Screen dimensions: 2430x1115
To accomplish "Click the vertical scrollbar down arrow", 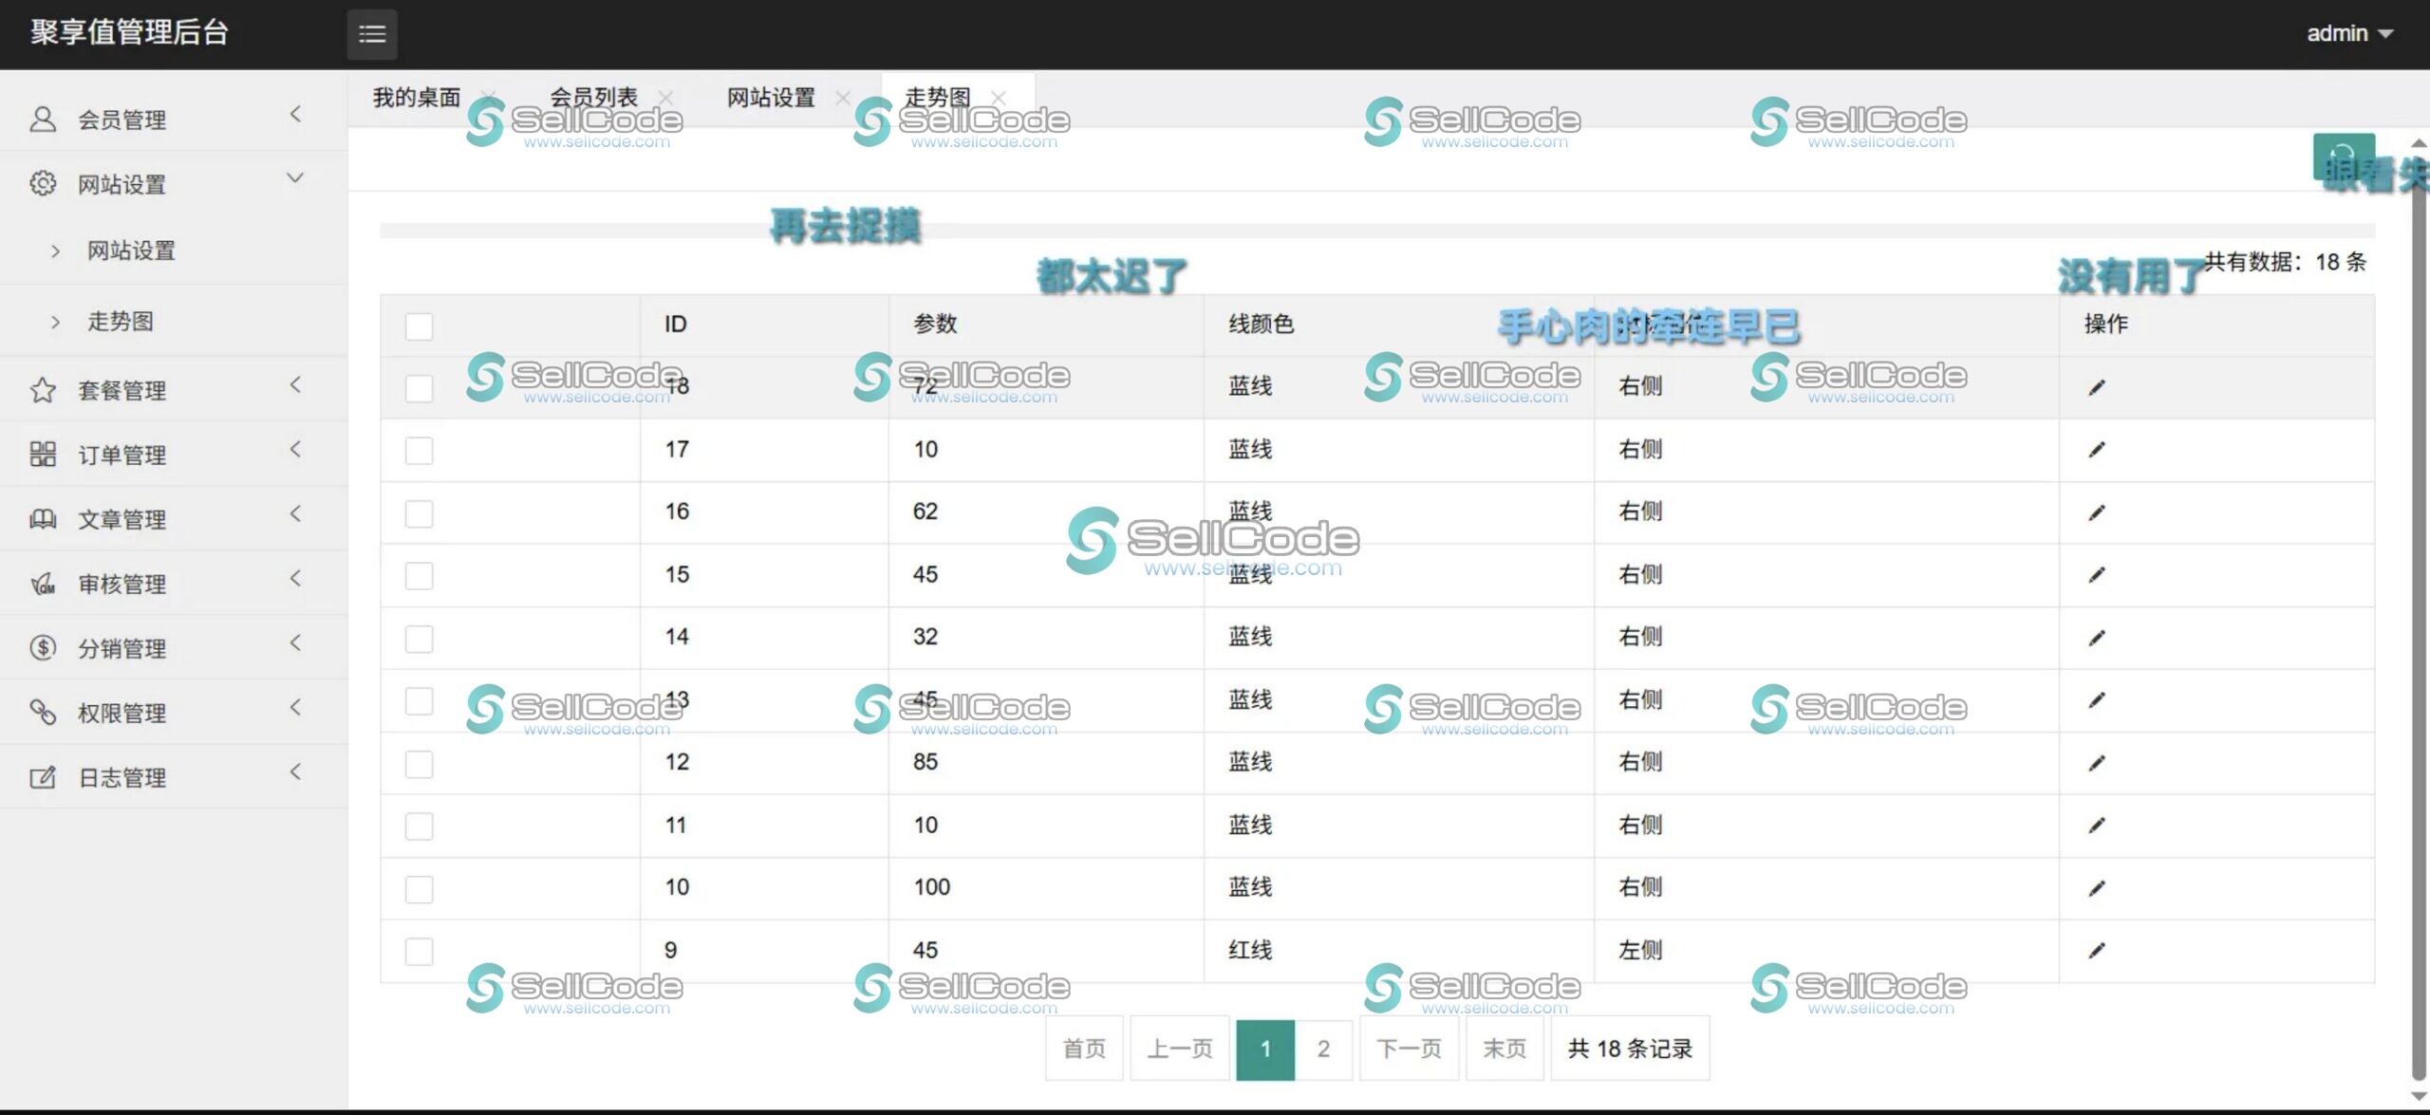I will (2418, 1096).
